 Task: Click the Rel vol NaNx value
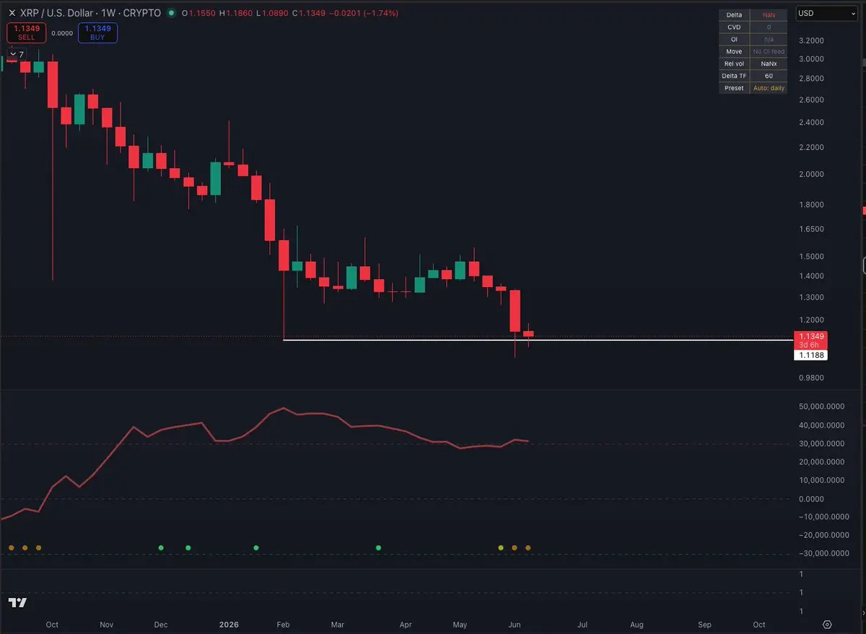click(769, 63)
